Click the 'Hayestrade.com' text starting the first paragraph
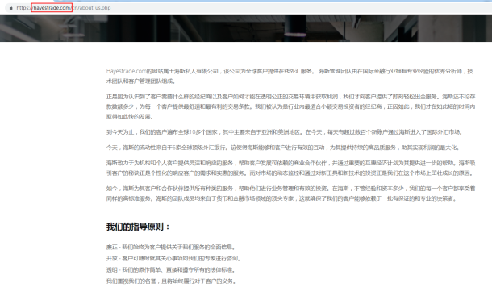Screen dimensions: 492x304 point(126,71)
